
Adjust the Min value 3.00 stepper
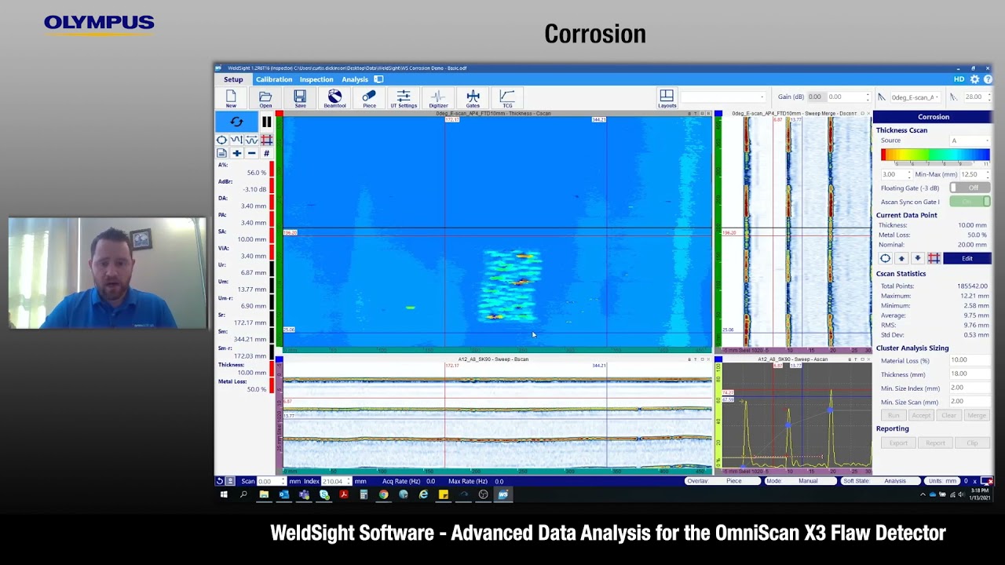click(x=909, y=174)
